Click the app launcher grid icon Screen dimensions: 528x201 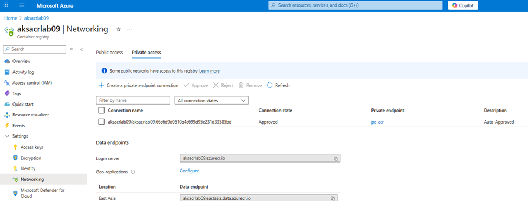6,6
